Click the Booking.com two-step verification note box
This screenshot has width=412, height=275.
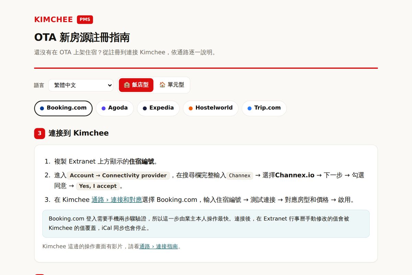point(206,224)
